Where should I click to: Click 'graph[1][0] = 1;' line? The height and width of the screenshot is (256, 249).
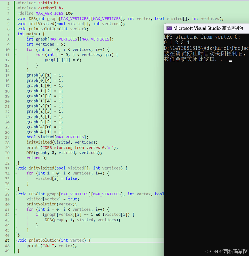tap(45, 86)
